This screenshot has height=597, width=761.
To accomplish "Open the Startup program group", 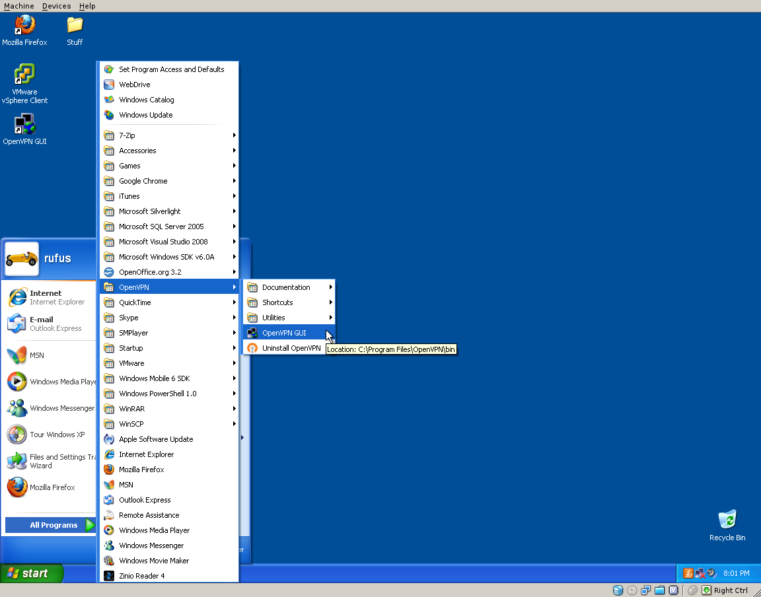I will click(169, 348).
